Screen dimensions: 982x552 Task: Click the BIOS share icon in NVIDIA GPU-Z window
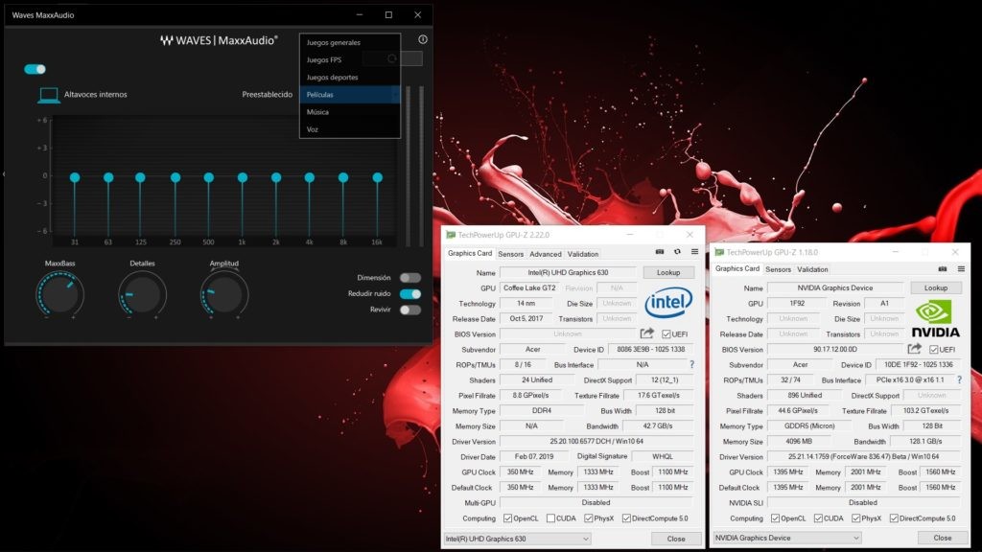(x=915, y=349)
